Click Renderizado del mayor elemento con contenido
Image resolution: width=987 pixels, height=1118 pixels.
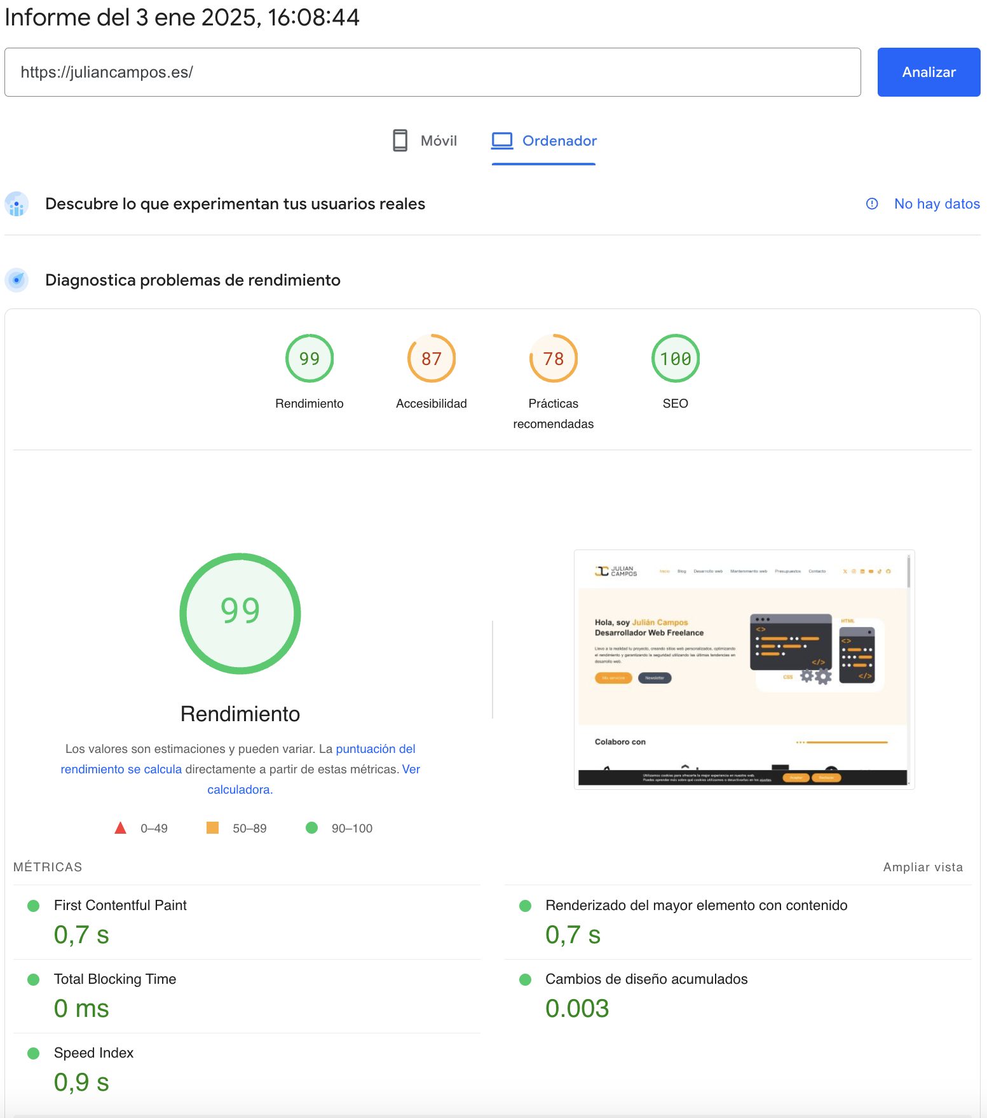[696, 905]
